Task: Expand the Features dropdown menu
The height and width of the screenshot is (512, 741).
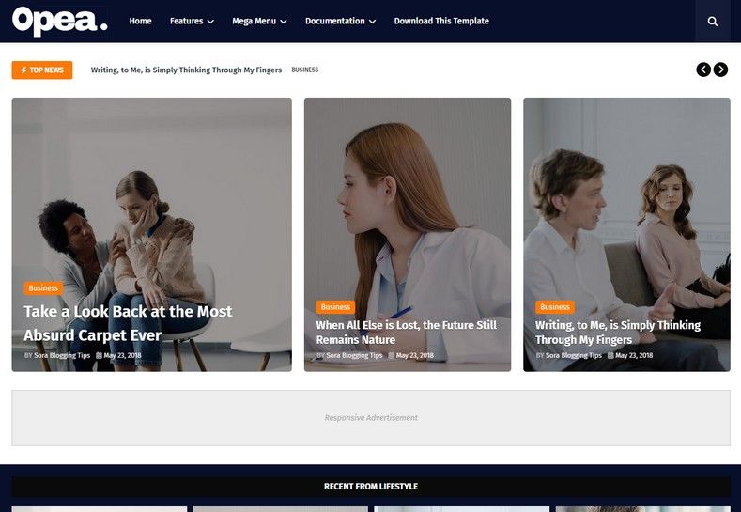Action: (192, 22)
